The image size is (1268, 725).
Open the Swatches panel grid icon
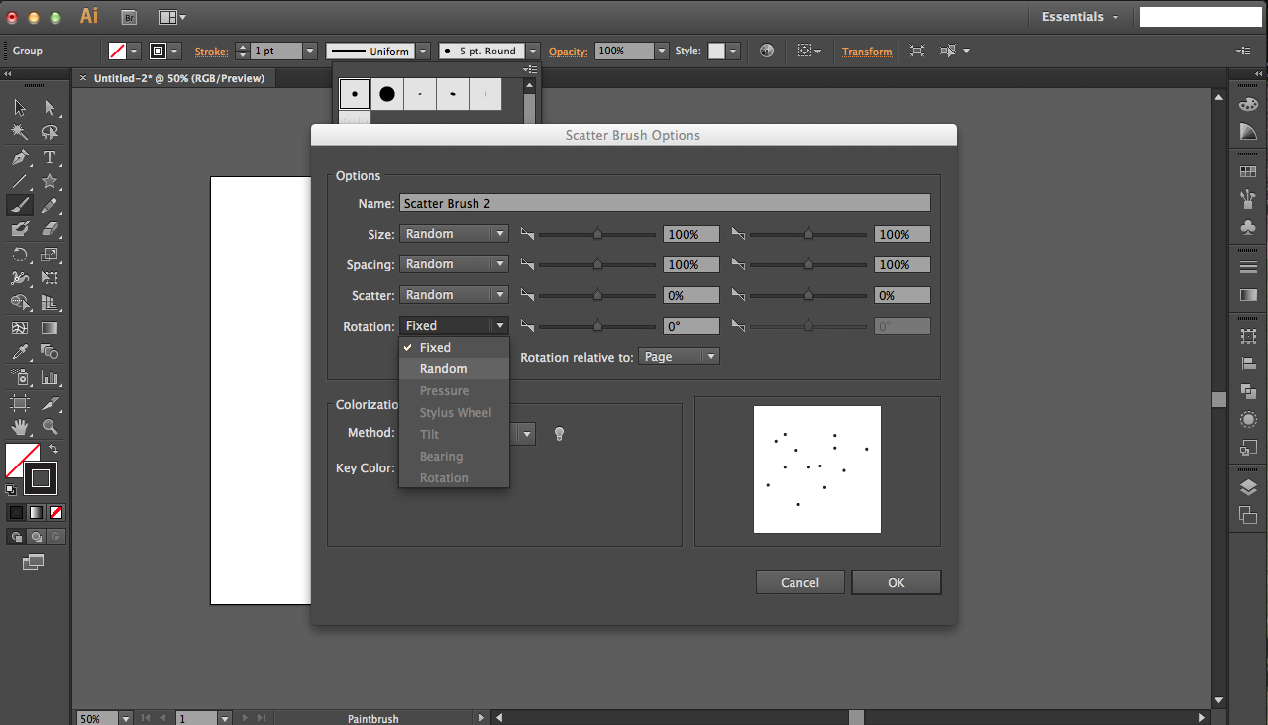click(1248, 171)
